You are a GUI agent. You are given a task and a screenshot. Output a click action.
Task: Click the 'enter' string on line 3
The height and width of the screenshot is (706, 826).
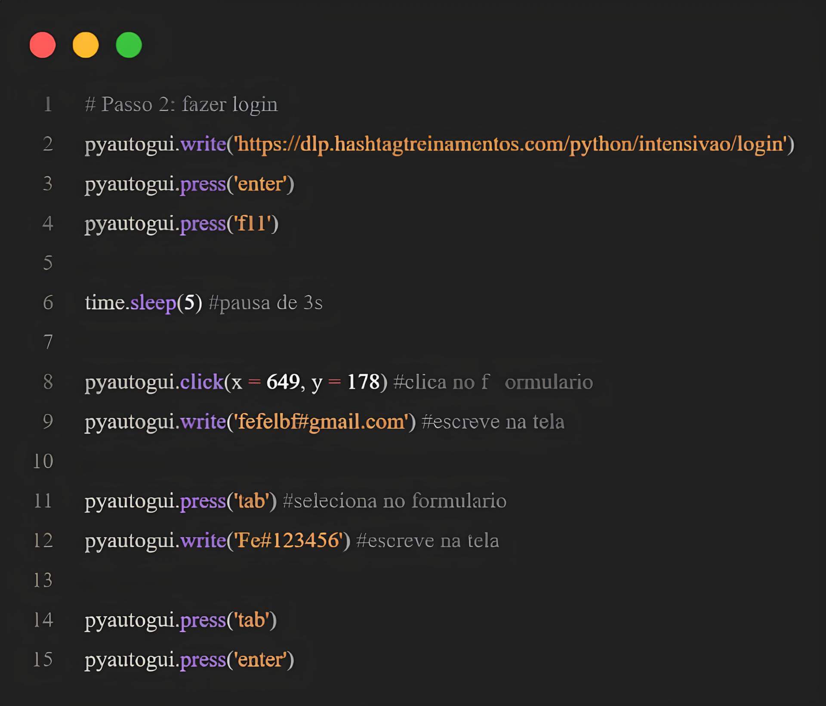[x=260, y=184]
